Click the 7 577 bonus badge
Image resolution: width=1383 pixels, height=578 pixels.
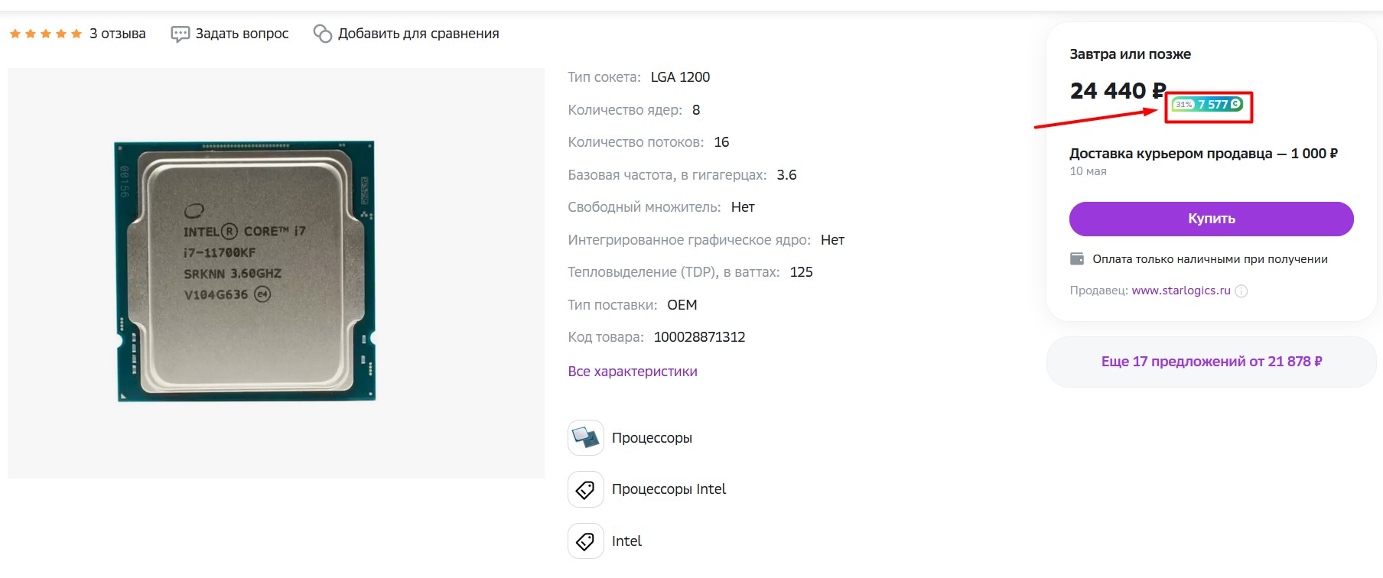[1208, 105]
